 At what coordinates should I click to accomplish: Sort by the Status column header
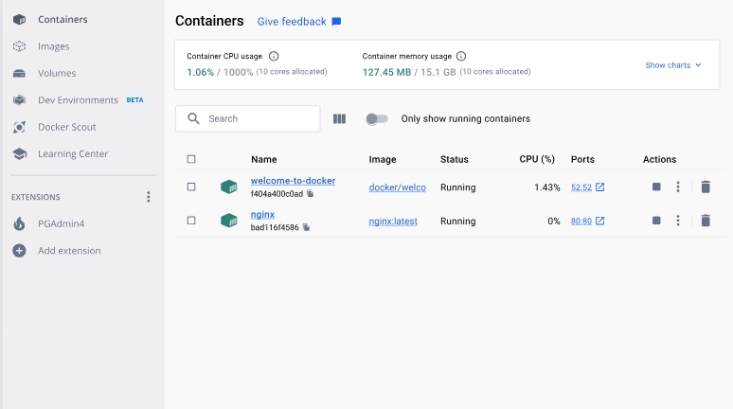click(455, 159)
